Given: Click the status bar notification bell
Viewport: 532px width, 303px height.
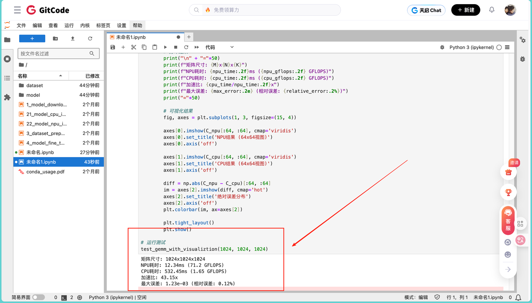Looking at the screenshot, I should [518, 298].
